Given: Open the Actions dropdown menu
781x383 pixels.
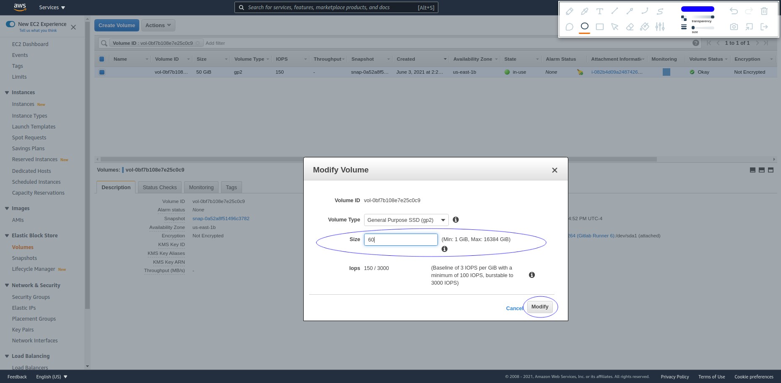Looking at the screenshot, I should [158, 25].
